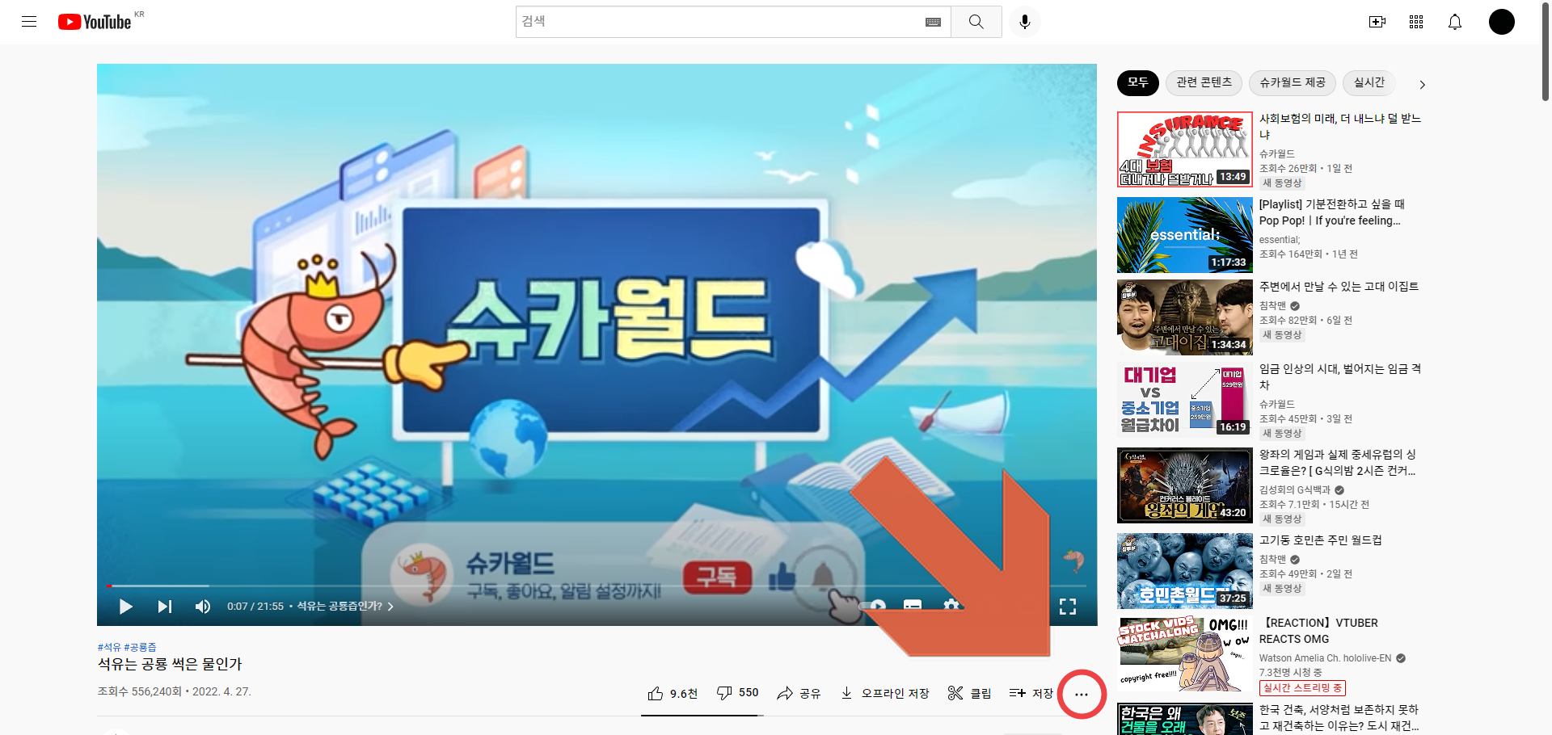
Task: Dislike the video showing 550
Action: [737, 693]
